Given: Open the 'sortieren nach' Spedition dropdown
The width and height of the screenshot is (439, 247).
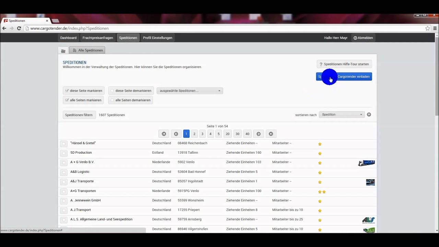Looking at the screenshot, I should click(341, 115).
